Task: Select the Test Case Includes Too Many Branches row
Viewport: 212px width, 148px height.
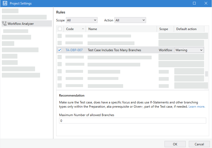Action: tap(114, 50)
